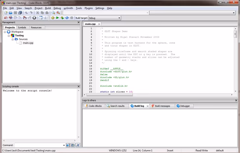This screenshot has width=240, height=153.
Task: Click the Next instruction debug icon
Action: click(x=20, y=18)
